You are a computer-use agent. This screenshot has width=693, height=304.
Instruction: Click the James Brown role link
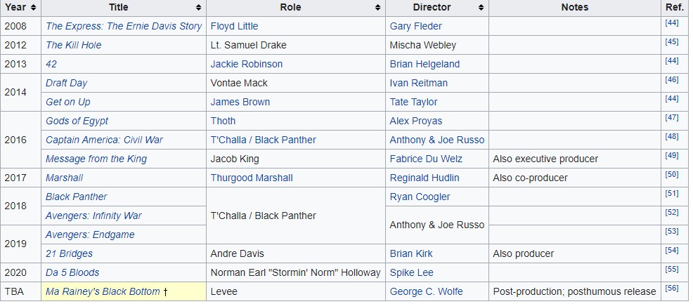[x=240, y=102]
